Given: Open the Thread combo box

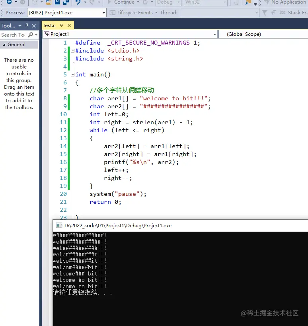Looking at the screenshot, I should tap(220, 13).
